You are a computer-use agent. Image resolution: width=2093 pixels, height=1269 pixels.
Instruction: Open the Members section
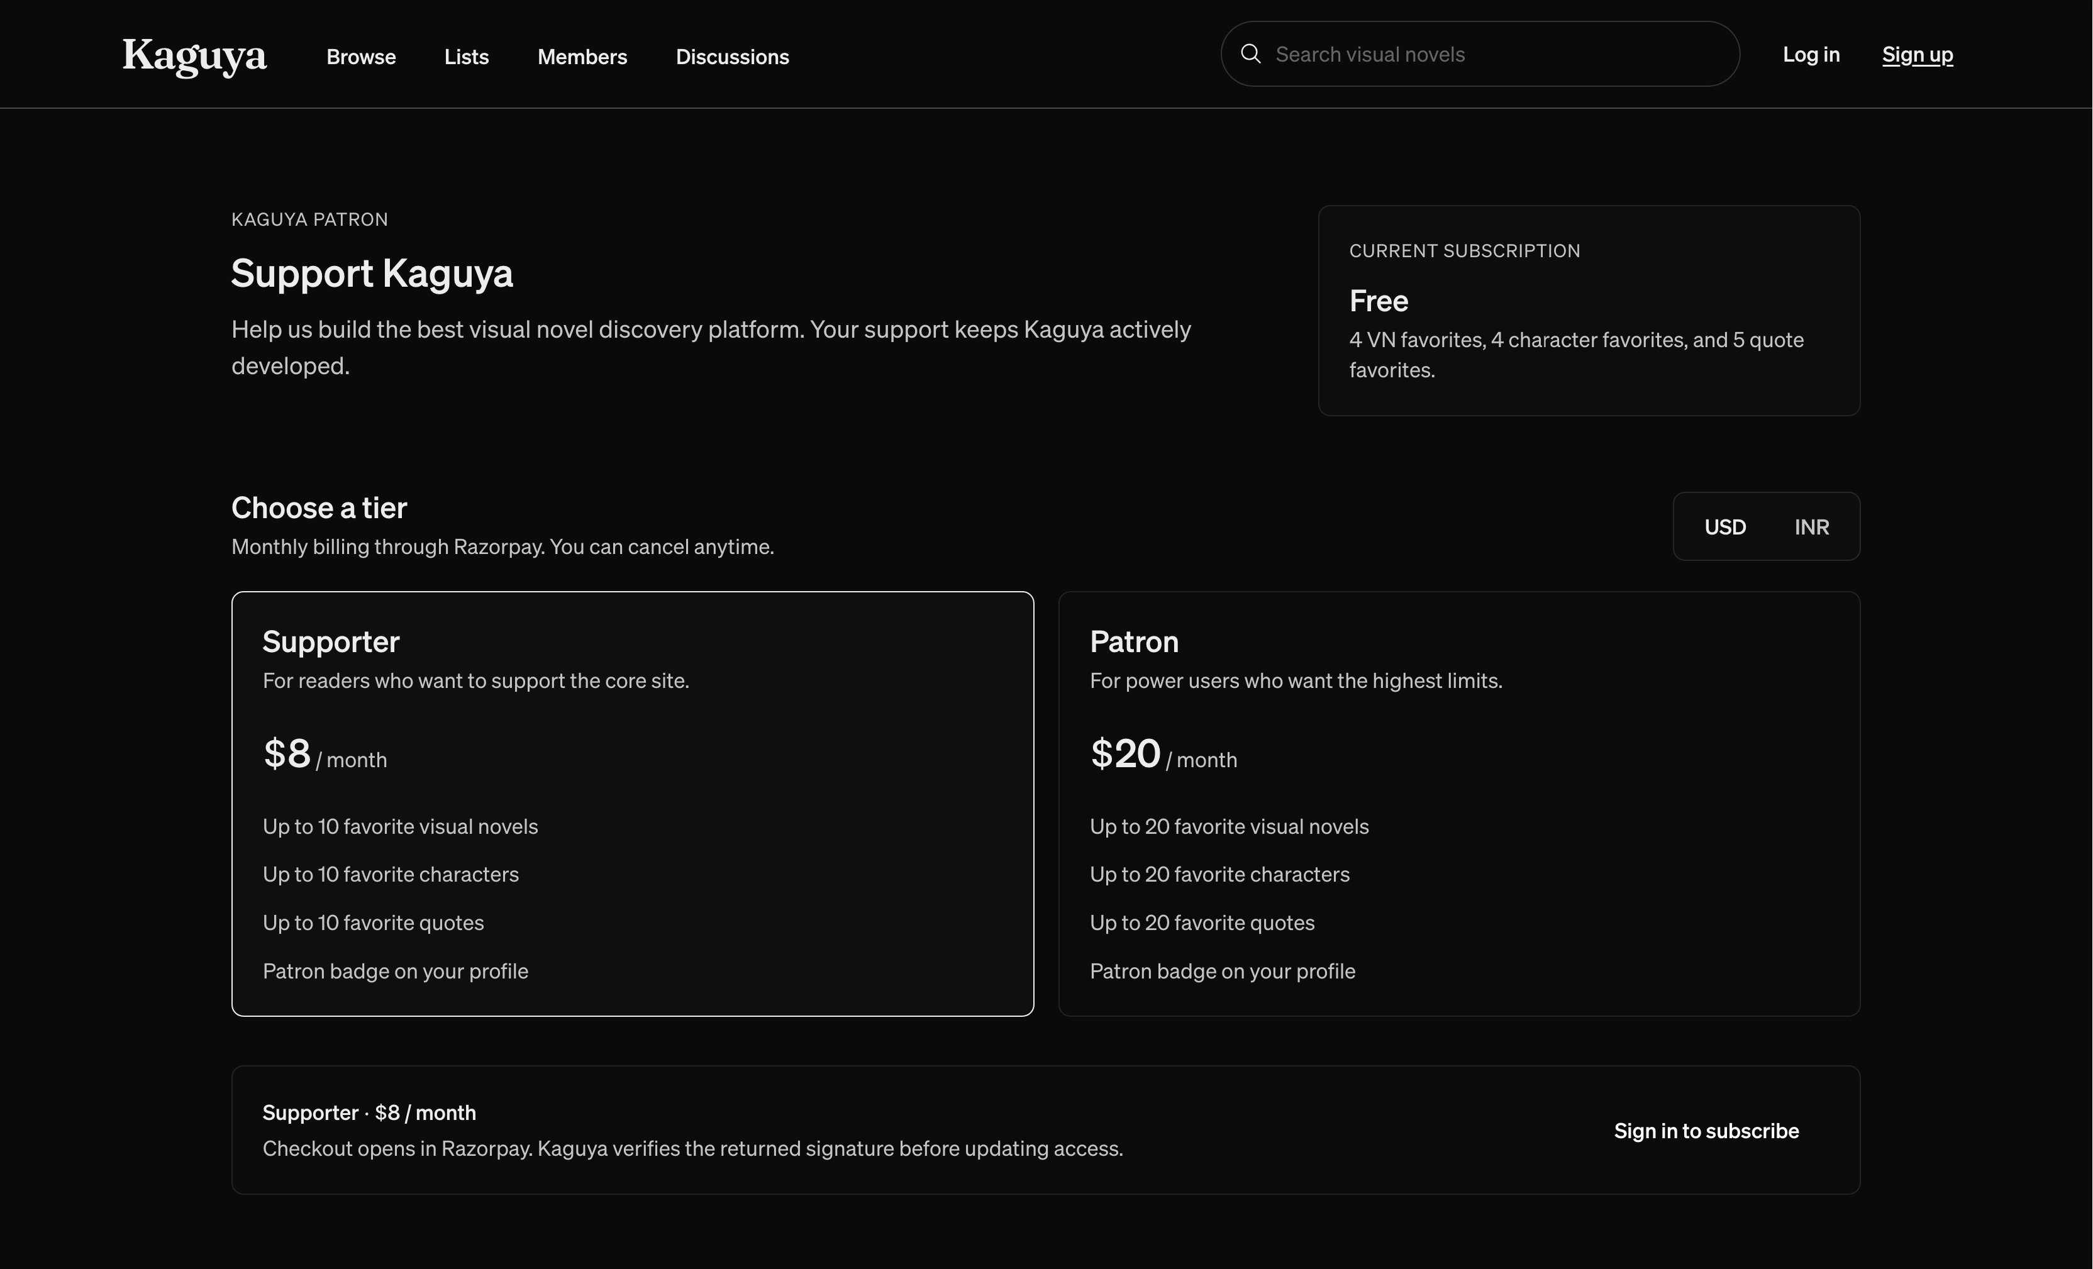pyautogui.click(x=583, y=57)
